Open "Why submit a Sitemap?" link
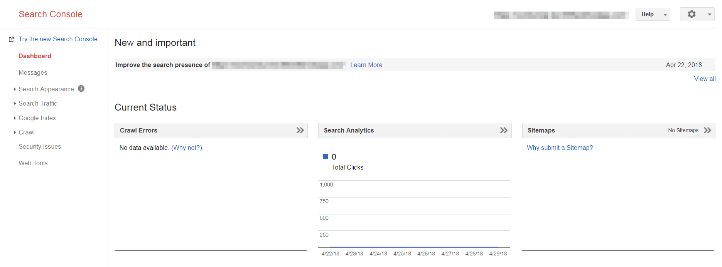 pyautogui.click(x=560, y=148)
